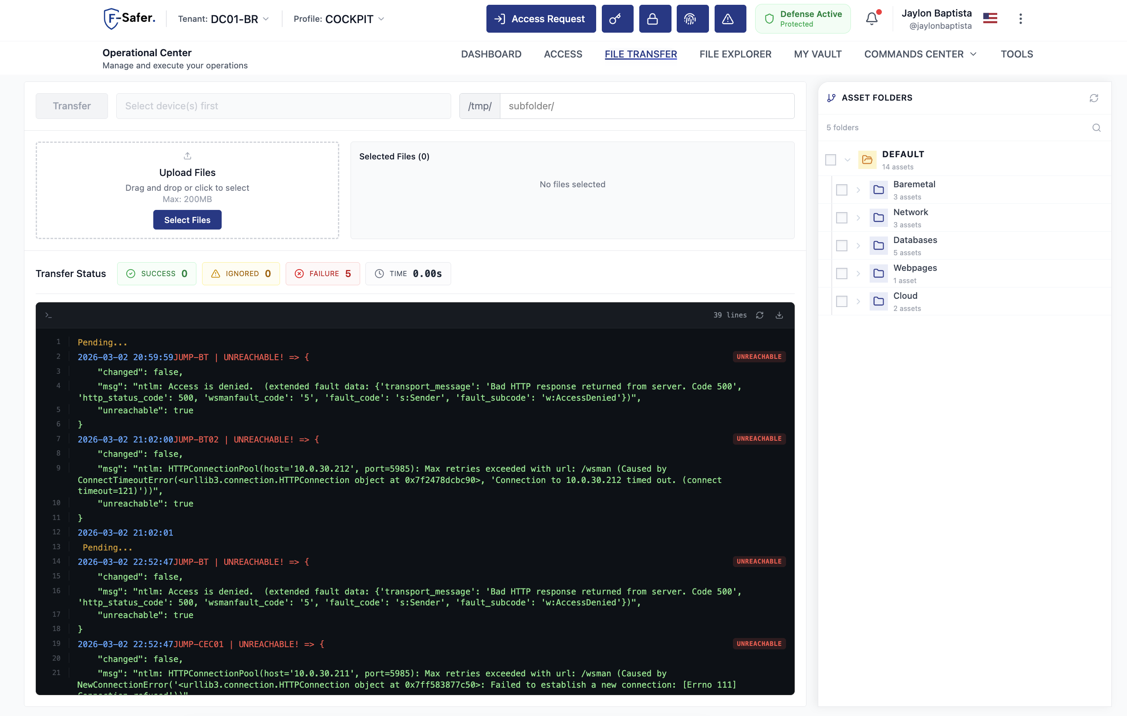
Task: Click the FAILURE x-circle icon
Action: click(299, 274)
